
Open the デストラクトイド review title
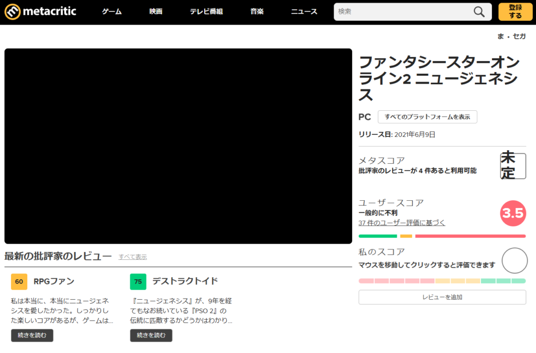[185, 281]
